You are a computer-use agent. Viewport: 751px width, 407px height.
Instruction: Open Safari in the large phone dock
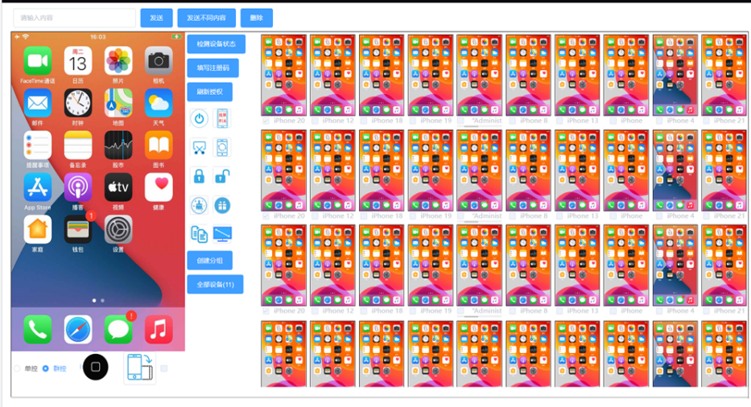coord(78,330)
